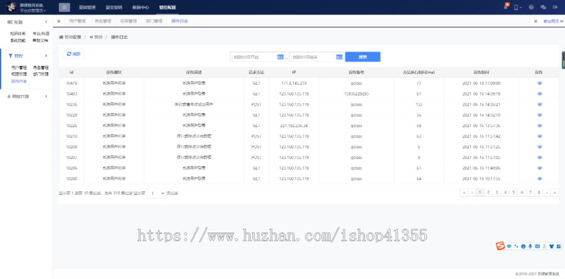
Task: Click the user avatar picture
Action: [x=11, y=7]
